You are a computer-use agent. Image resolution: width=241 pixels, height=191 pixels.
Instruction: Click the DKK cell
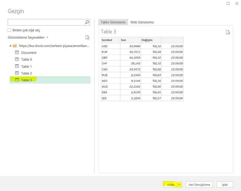click(111, 92)
